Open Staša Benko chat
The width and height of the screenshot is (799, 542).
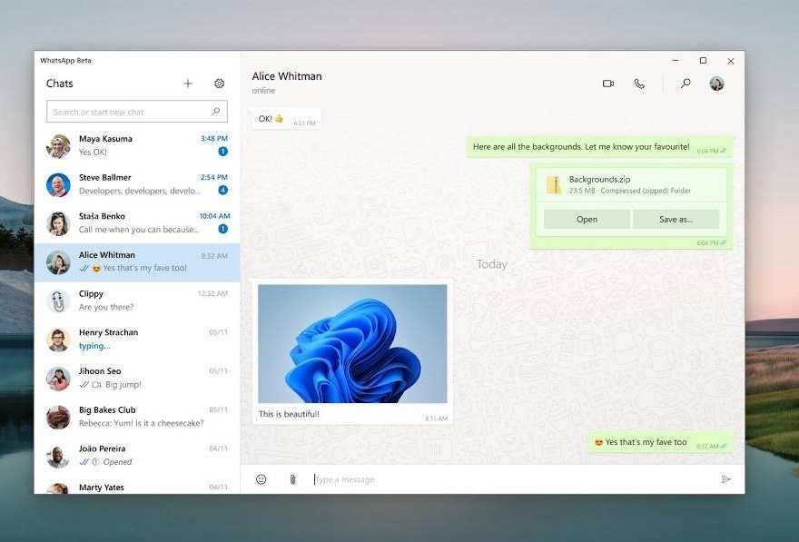point(137,223)
